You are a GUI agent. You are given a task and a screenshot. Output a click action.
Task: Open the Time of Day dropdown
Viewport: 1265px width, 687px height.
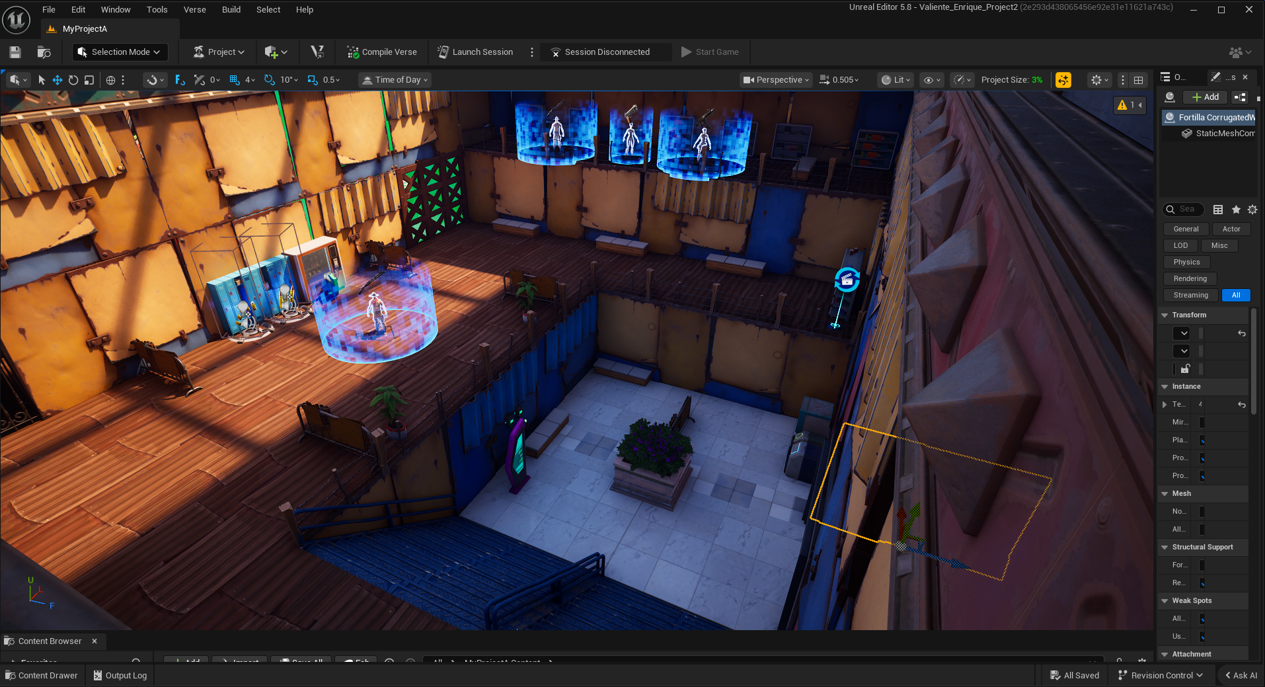click(x=395, y=80)
